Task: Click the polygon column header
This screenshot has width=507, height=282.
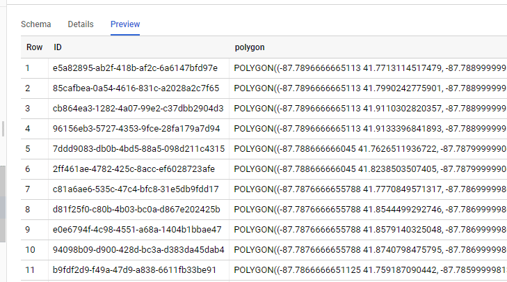Action: (x=250, y=47)
